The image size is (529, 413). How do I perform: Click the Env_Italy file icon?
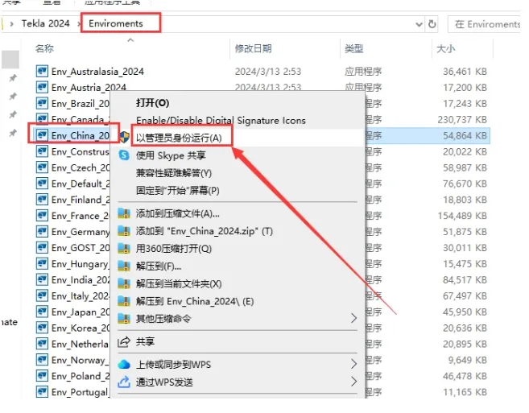(x=42, y=295)
